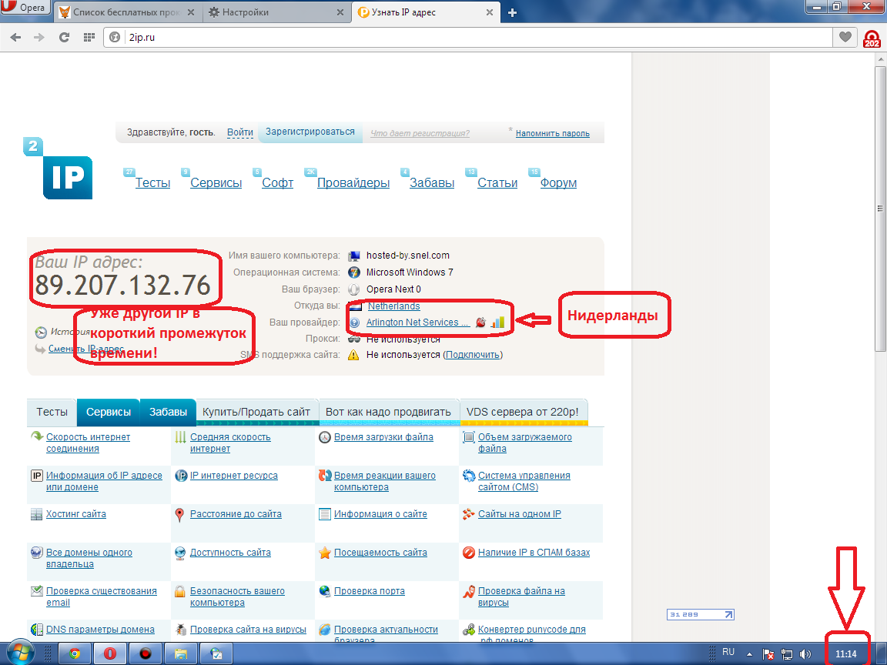Click the site info globe icon in address bar
This screenshot has width=887, height=665.
point(115,37)
